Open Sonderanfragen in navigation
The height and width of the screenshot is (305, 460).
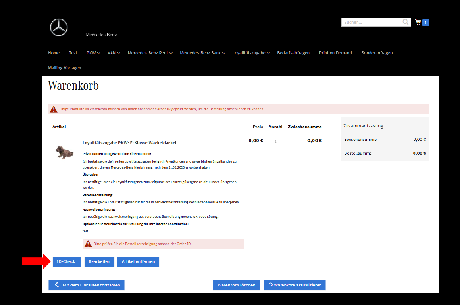[x=377, y=53]
